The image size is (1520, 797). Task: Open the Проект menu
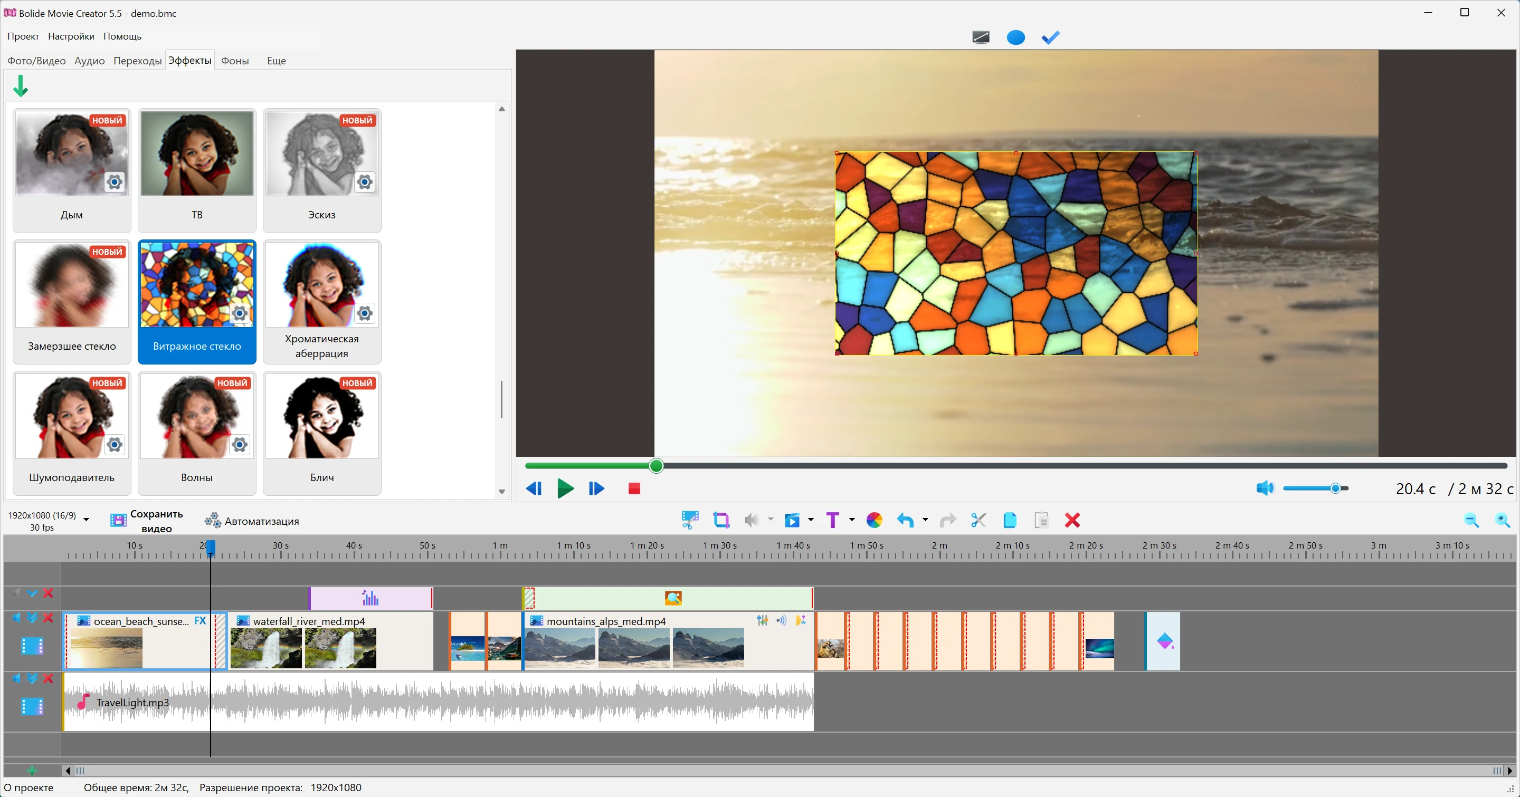click(23, 36)
